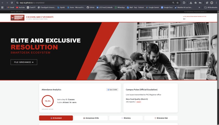This screenshot has height=125, width=219.
Task: Click the CHANDIGARH UNIVERSITY header title
Action: (x=40, y=17)
